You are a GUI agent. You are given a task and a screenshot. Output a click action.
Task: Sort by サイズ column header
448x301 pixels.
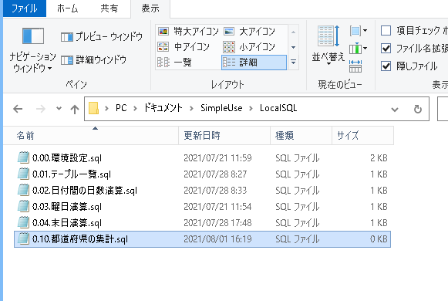363,136
